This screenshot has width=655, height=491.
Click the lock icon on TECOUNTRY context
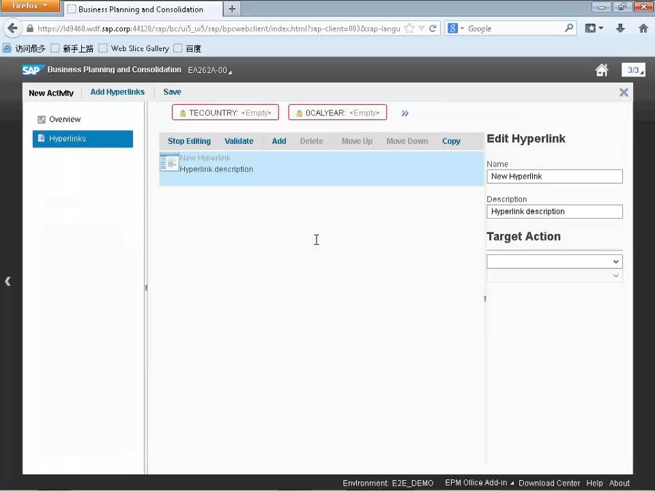coord(183,113)
